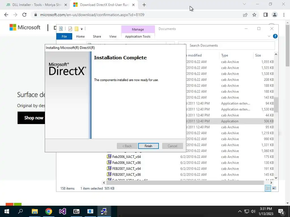Click the New folder icon in quick access toolbar
This screenshot has height=217, width=290.
click(76, 29)
